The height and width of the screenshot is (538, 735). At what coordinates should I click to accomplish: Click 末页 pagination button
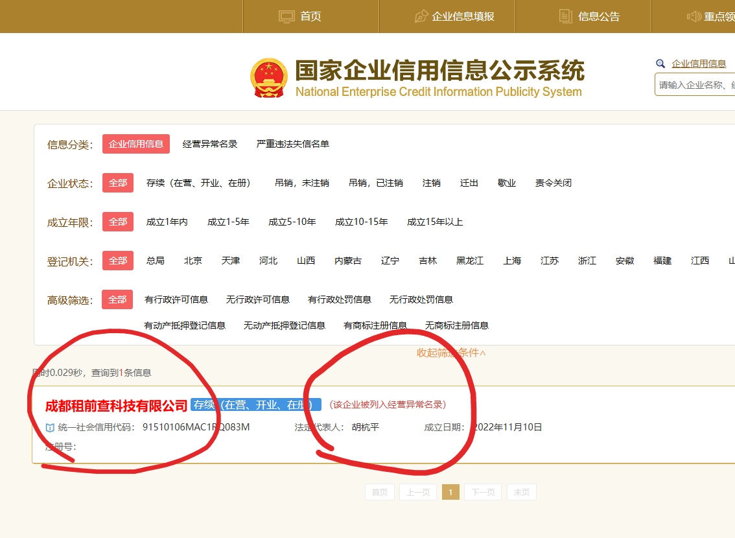521,492
